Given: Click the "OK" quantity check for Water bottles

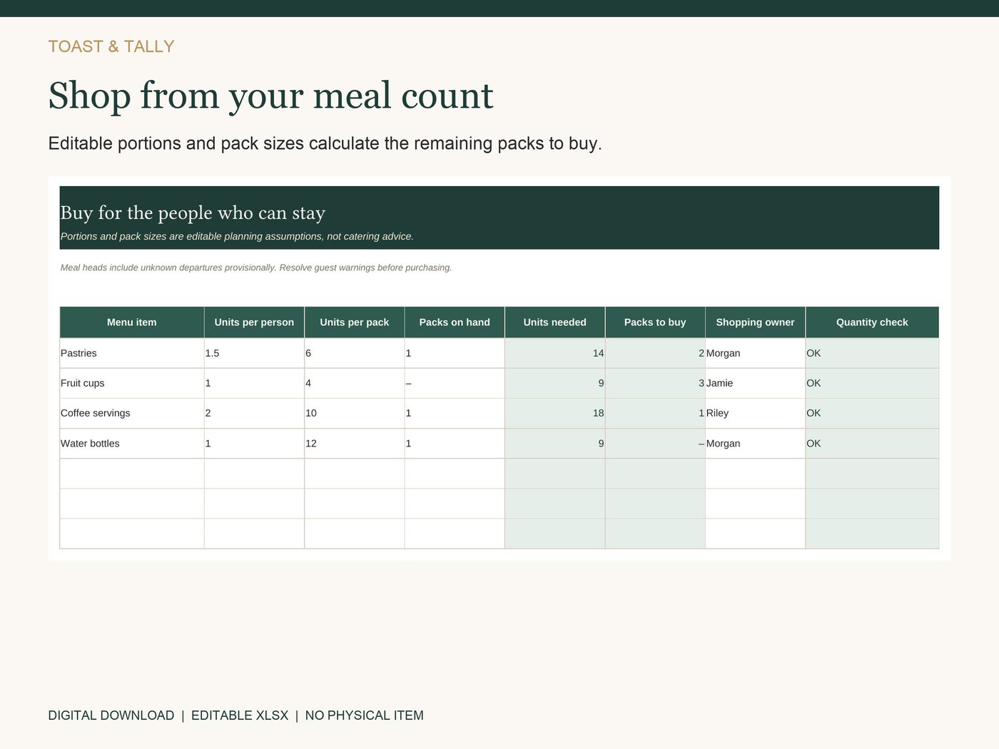Looking at the screenshot, I should click(872, 444).
